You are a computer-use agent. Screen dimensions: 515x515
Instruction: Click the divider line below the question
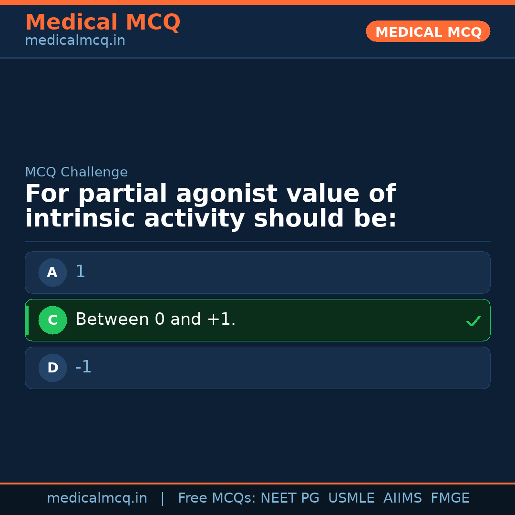tap(257, 241)
